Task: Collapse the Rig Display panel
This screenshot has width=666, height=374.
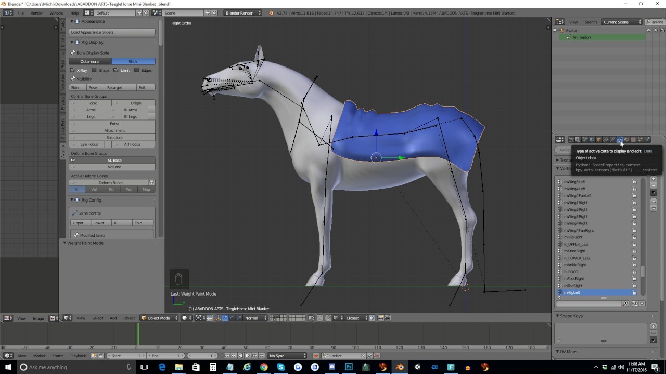Action: point(72,42)
